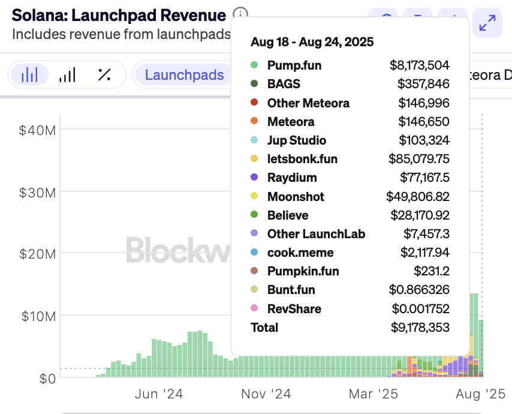Click the Jup Studio light blue dot

254,140
